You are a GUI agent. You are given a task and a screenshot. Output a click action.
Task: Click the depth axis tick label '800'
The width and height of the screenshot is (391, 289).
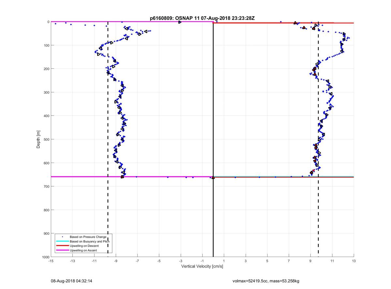[46, 210]
